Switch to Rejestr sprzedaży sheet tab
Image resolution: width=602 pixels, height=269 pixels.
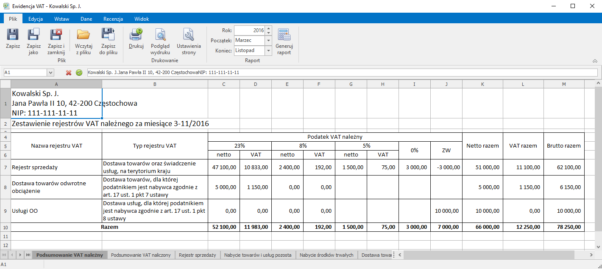[x=197, y=255]
